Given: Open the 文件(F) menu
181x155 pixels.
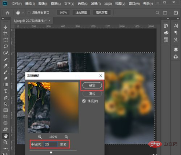Looking at the screenshot, I should click(17, 4).
